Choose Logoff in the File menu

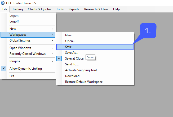point(28,21)
